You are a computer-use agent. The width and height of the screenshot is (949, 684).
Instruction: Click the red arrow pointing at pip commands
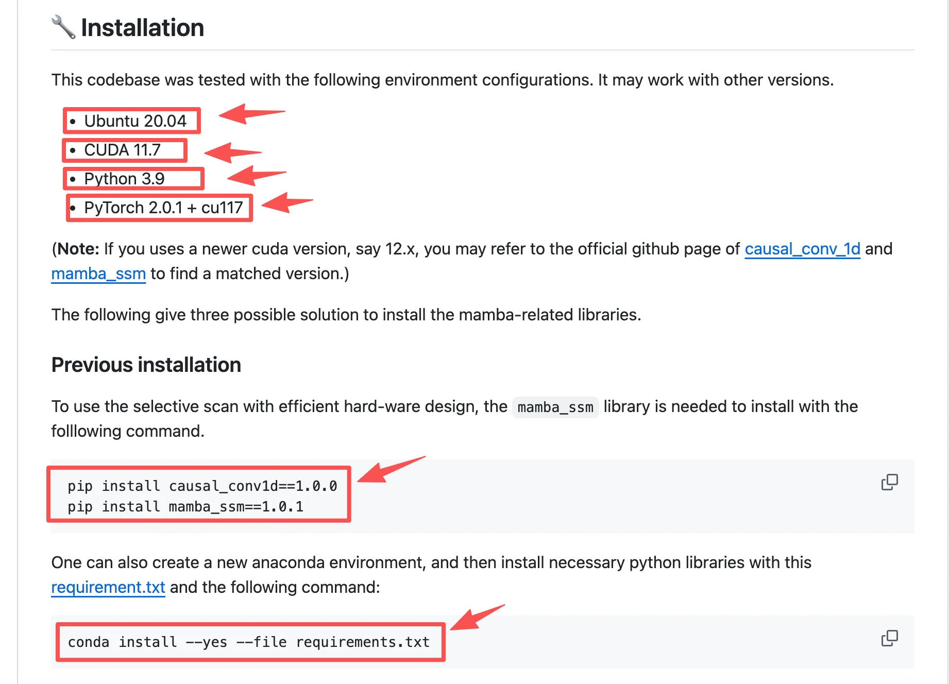[x=392, y=469]
